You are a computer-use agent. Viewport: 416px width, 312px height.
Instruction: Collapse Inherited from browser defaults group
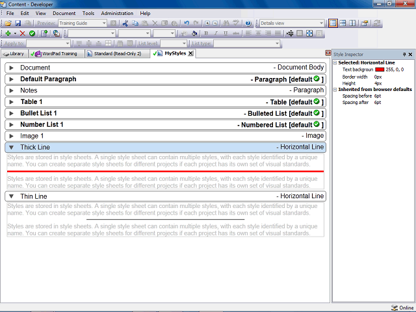(x=335, y=90)
